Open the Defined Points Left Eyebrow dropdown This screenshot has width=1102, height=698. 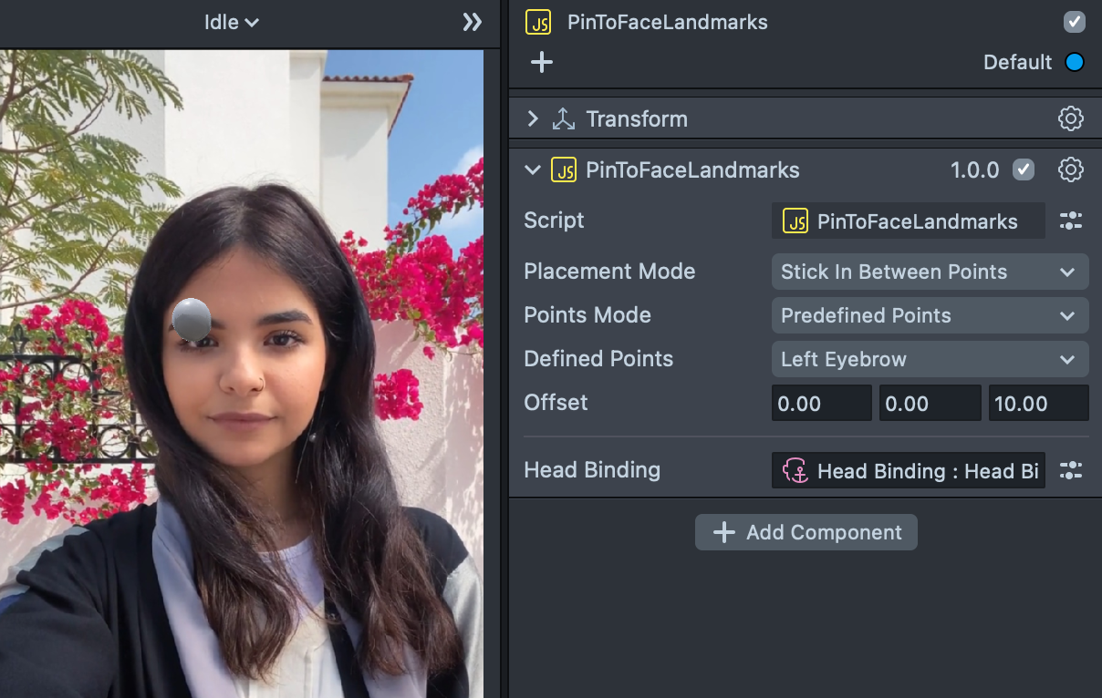[930, 359]
